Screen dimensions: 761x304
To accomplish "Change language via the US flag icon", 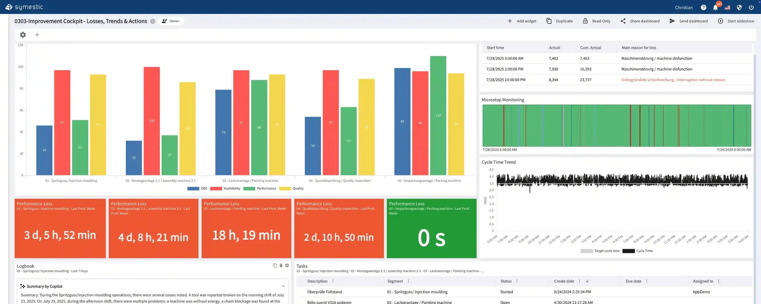I will pos(727,7).
